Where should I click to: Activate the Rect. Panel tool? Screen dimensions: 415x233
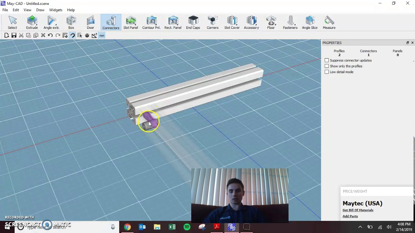point(173,22)
